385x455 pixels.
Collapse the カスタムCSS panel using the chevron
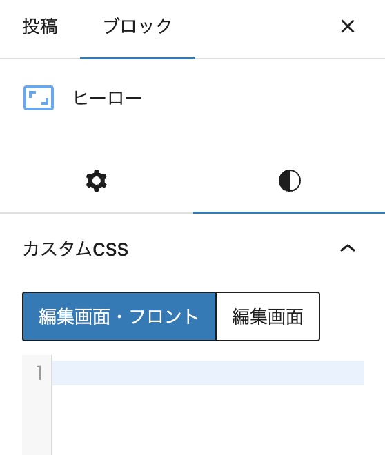pyautogui.click(x=348, y=249)
